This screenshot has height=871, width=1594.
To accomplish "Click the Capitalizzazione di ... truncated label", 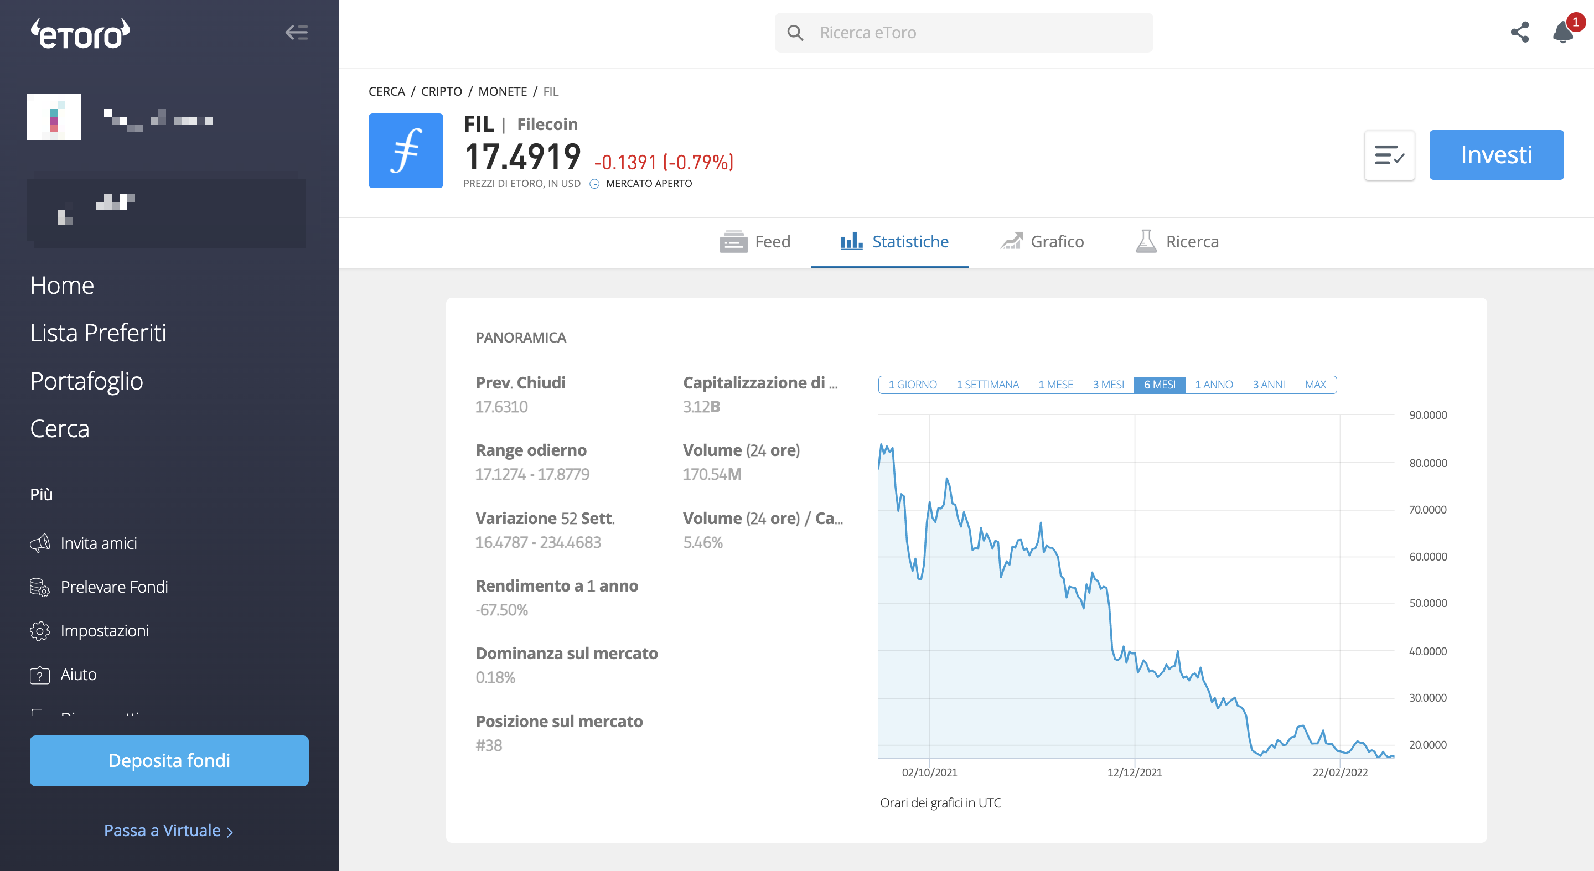I will click(x=760, y=382).
